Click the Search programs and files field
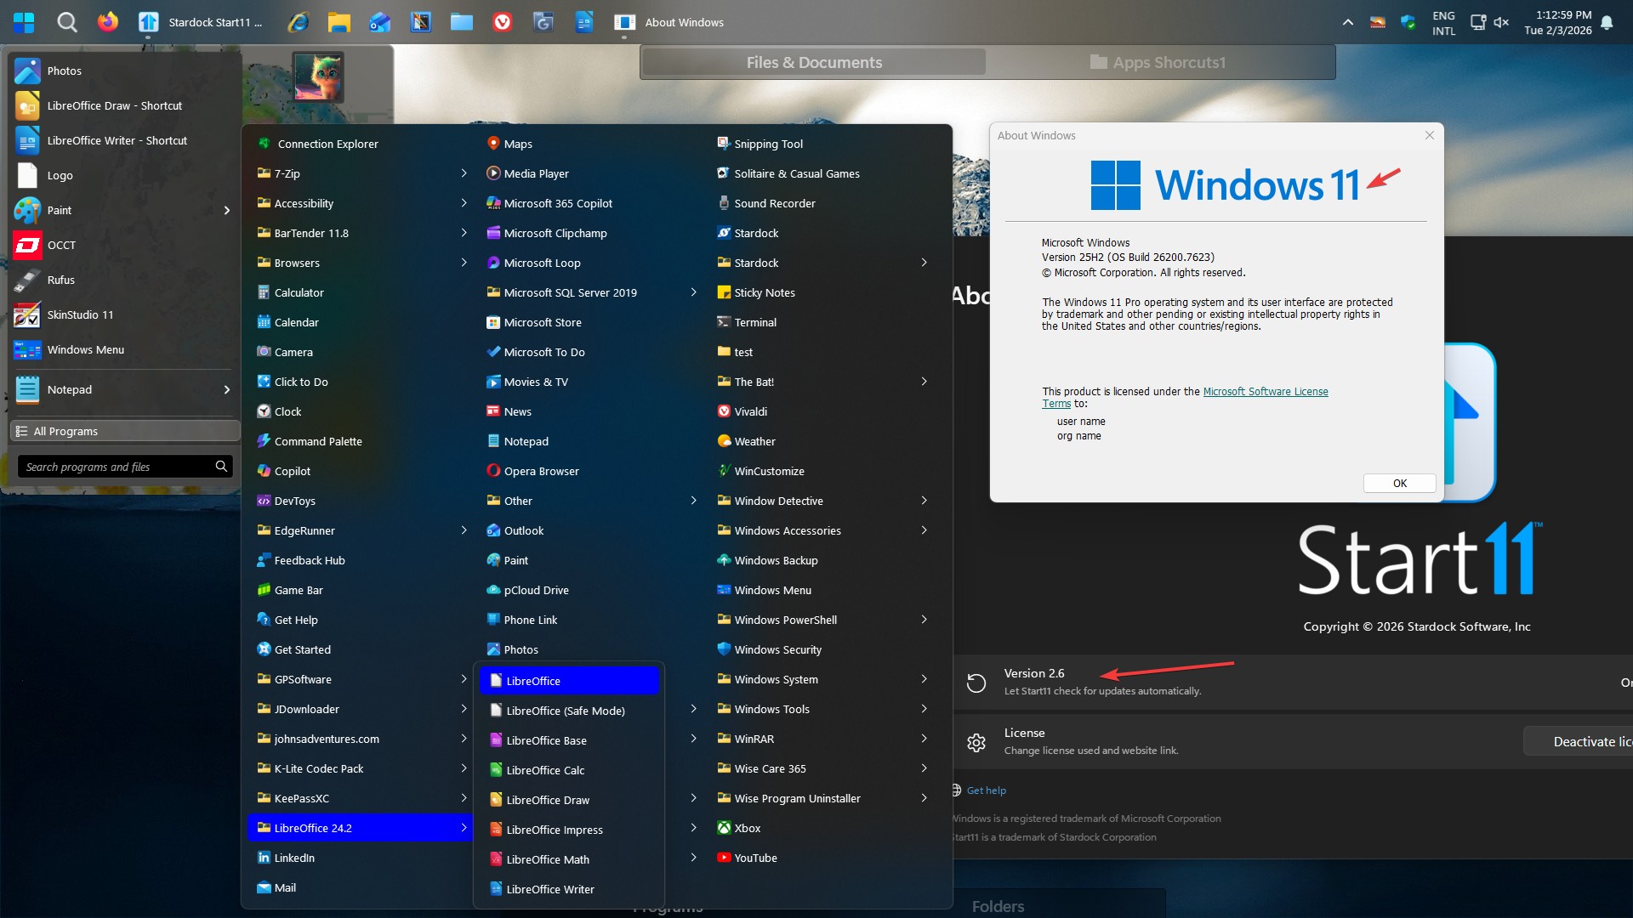 (x=115, y=467)
